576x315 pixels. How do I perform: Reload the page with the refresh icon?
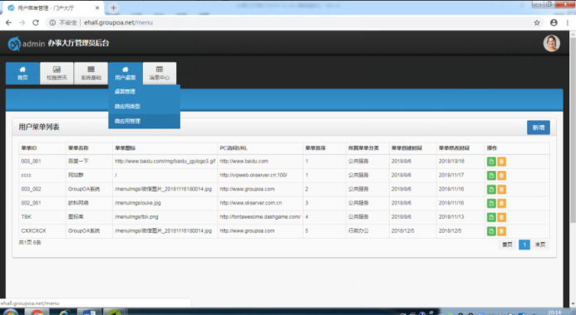coord(36,22)
